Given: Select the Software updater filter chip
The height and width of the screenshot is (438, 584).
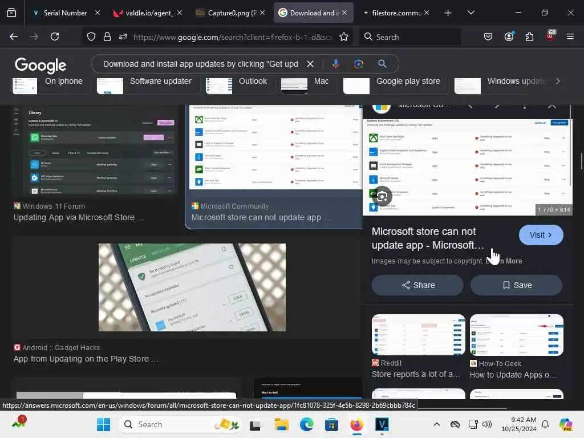Looking at the screenshot, I should 148,85.
